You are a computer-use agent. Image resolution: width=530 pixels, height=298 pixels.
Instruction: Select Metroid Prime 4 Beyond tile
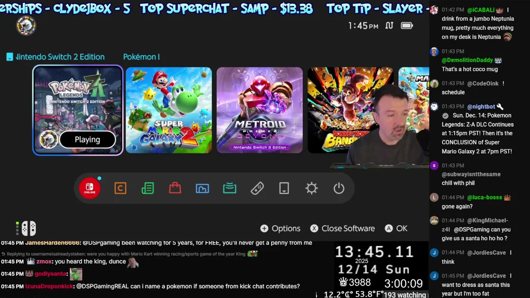click(260, 110)
